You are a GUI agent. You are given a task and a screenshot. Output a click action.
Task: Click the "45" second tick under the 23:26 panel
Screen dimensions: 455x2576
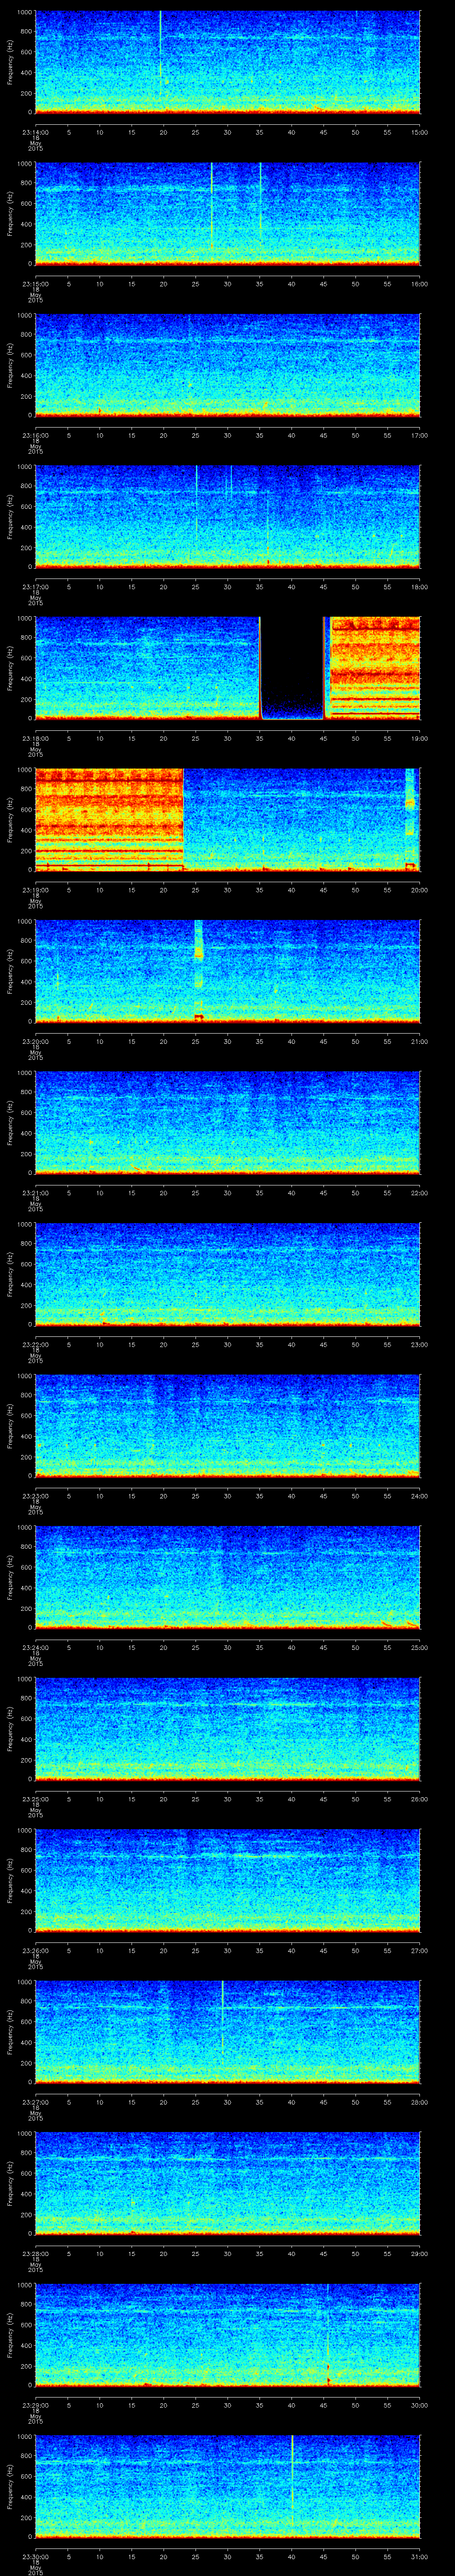tap(324, 1950)
